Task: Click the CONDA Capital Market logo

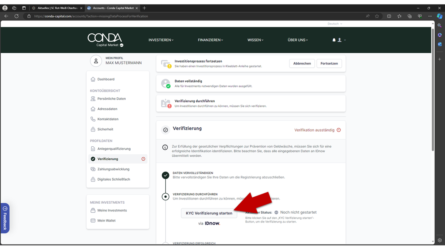Action: coord(106,40)
